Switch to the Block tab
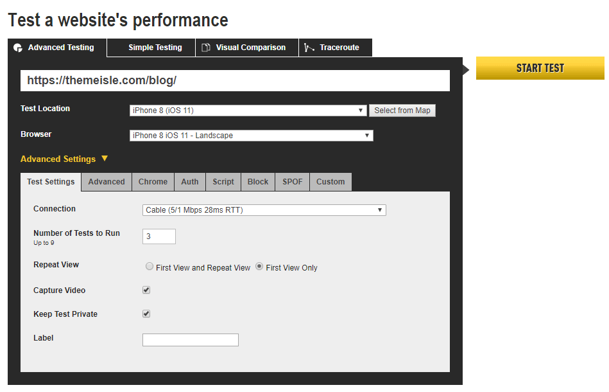This screenshot has width=609, height=392. point(258,182)
